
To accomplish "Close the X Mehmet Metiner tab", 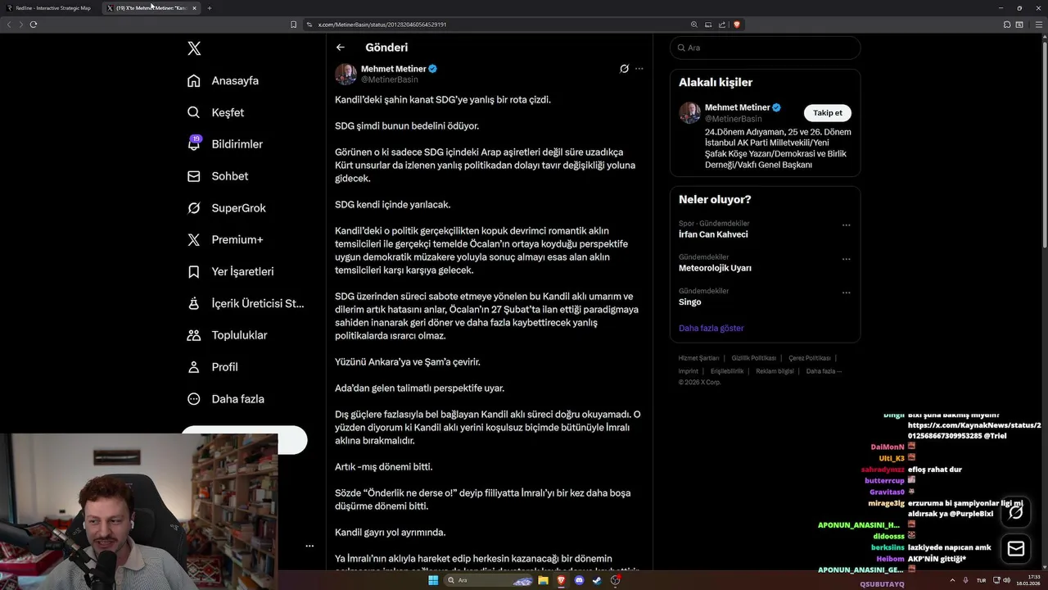I will (x=194, y=7).
